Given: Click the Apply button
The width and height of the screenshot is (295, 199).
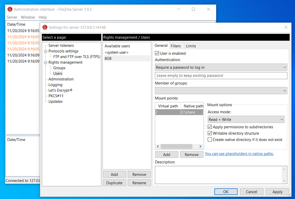Looking at the screenshot, I should [277, 192].
